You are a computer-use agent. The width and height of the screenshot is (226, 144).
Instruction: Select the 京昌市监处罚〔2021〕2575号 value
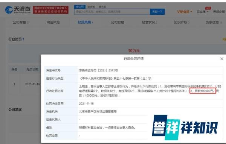(x=98, y=70)
